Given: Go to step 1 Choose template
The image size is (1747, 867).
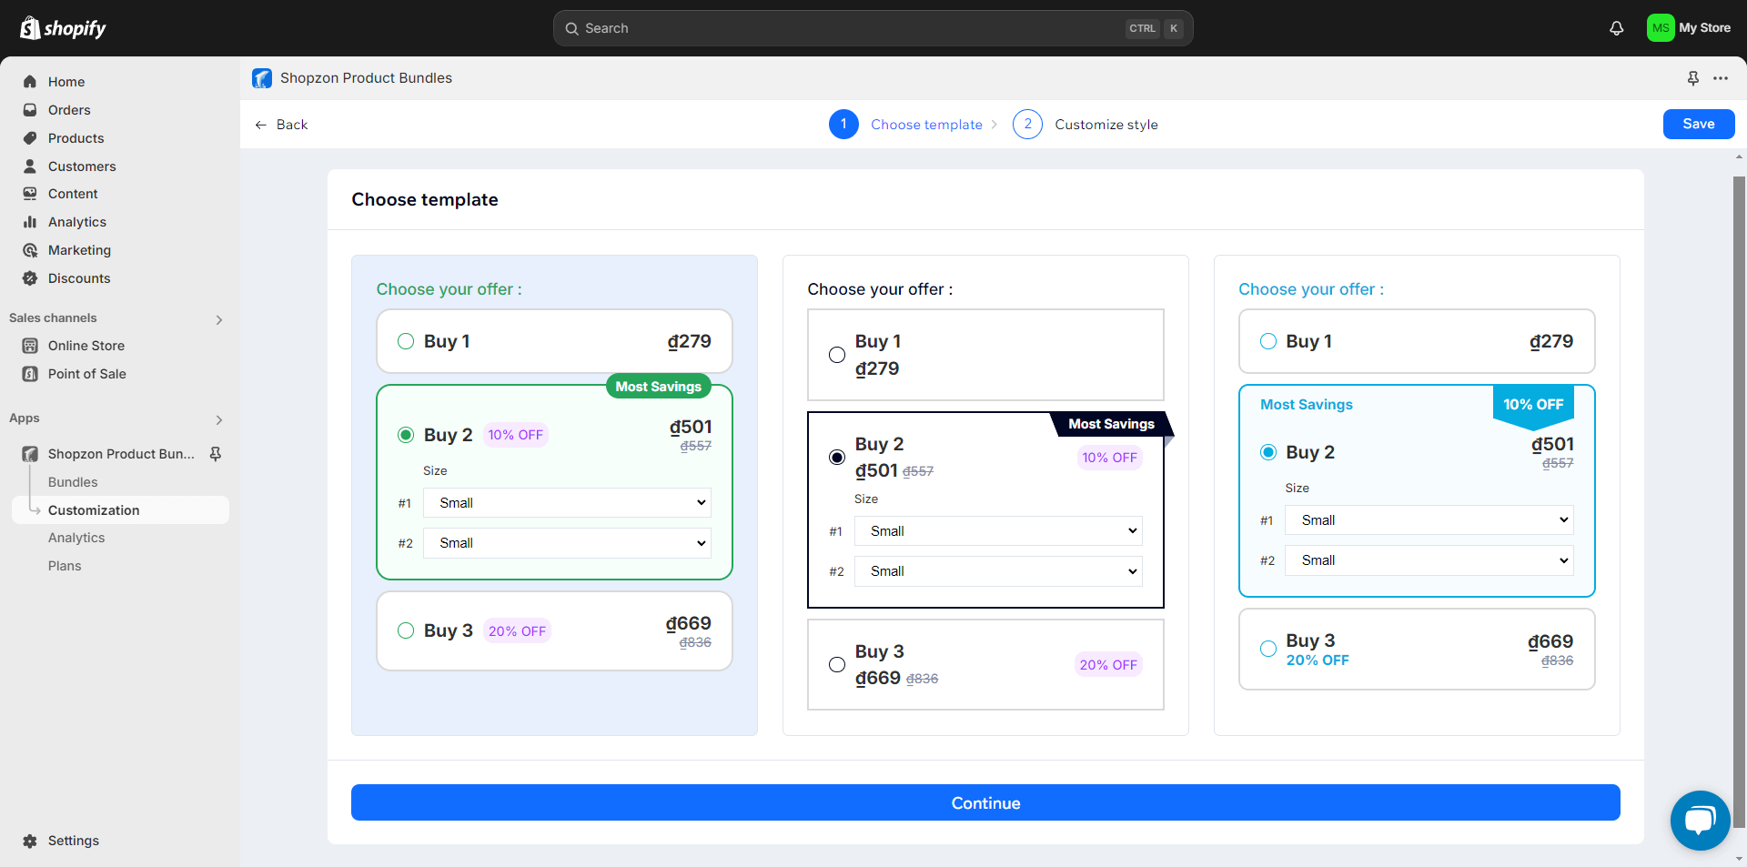Looking at the screenshot, I should click(905, 125).
